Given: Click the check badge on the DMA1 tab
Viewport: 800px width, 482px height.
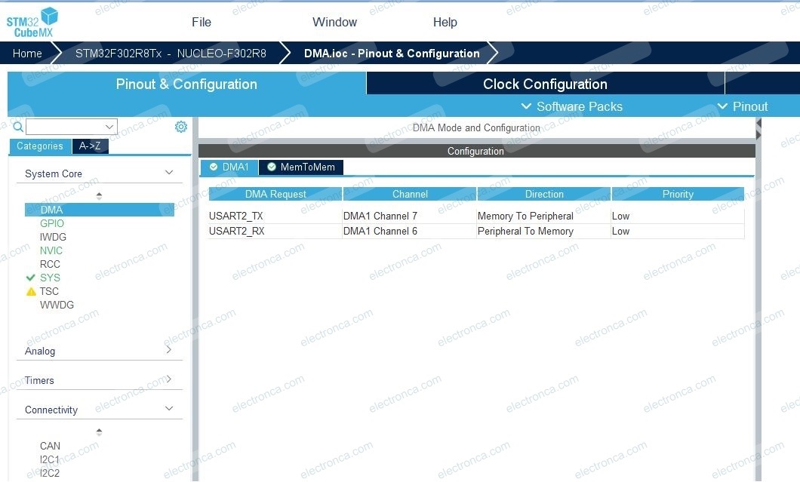Looking at the screenshot, I should (214, 167).
